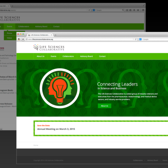Close the Life Sciences Collaborative tab
This screenshot has width=168, height=168.
[51, 35]
